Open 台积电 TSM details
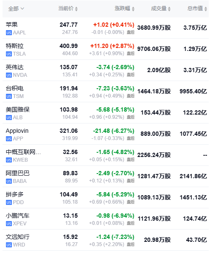The height and width of the screenshot is (255, 210). [x=106, y=92]
